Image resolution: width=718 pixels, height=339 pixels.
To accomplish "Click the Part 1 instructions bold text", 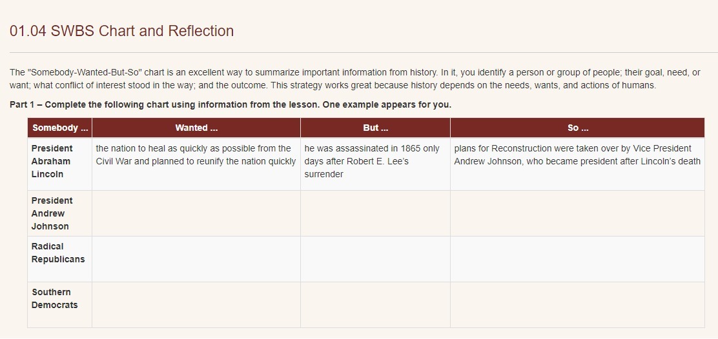I will pos(231,104).
